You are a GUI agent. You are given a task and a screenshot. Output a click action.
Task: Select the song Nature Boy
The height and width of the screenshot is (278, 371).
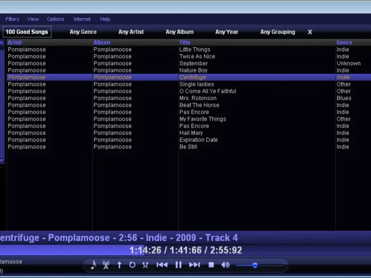[x=193, y=70]
